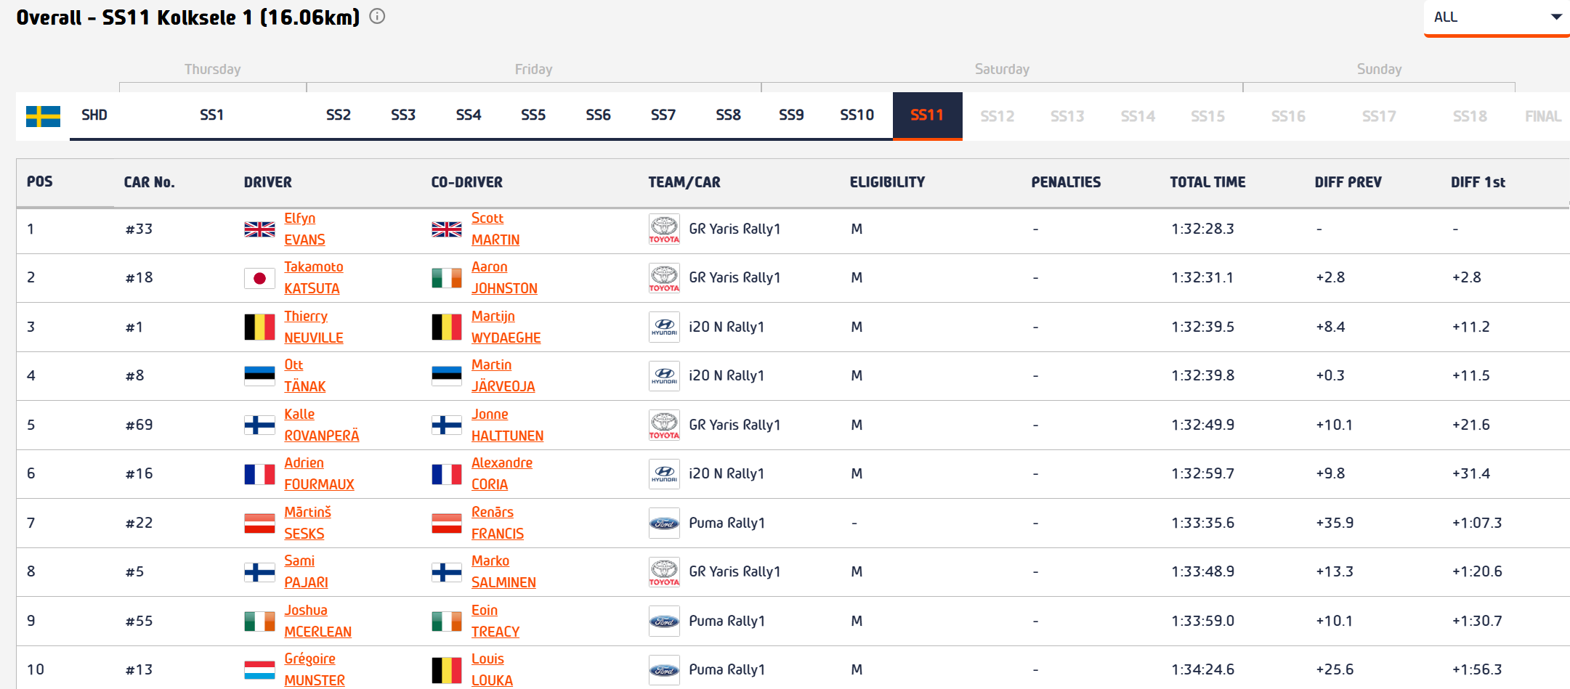The width and height of the screenshot is (1570, 689).
Task: Click the Ford logo in Mārtiņš Sesks' row
Action: click(x=664, y=523)
